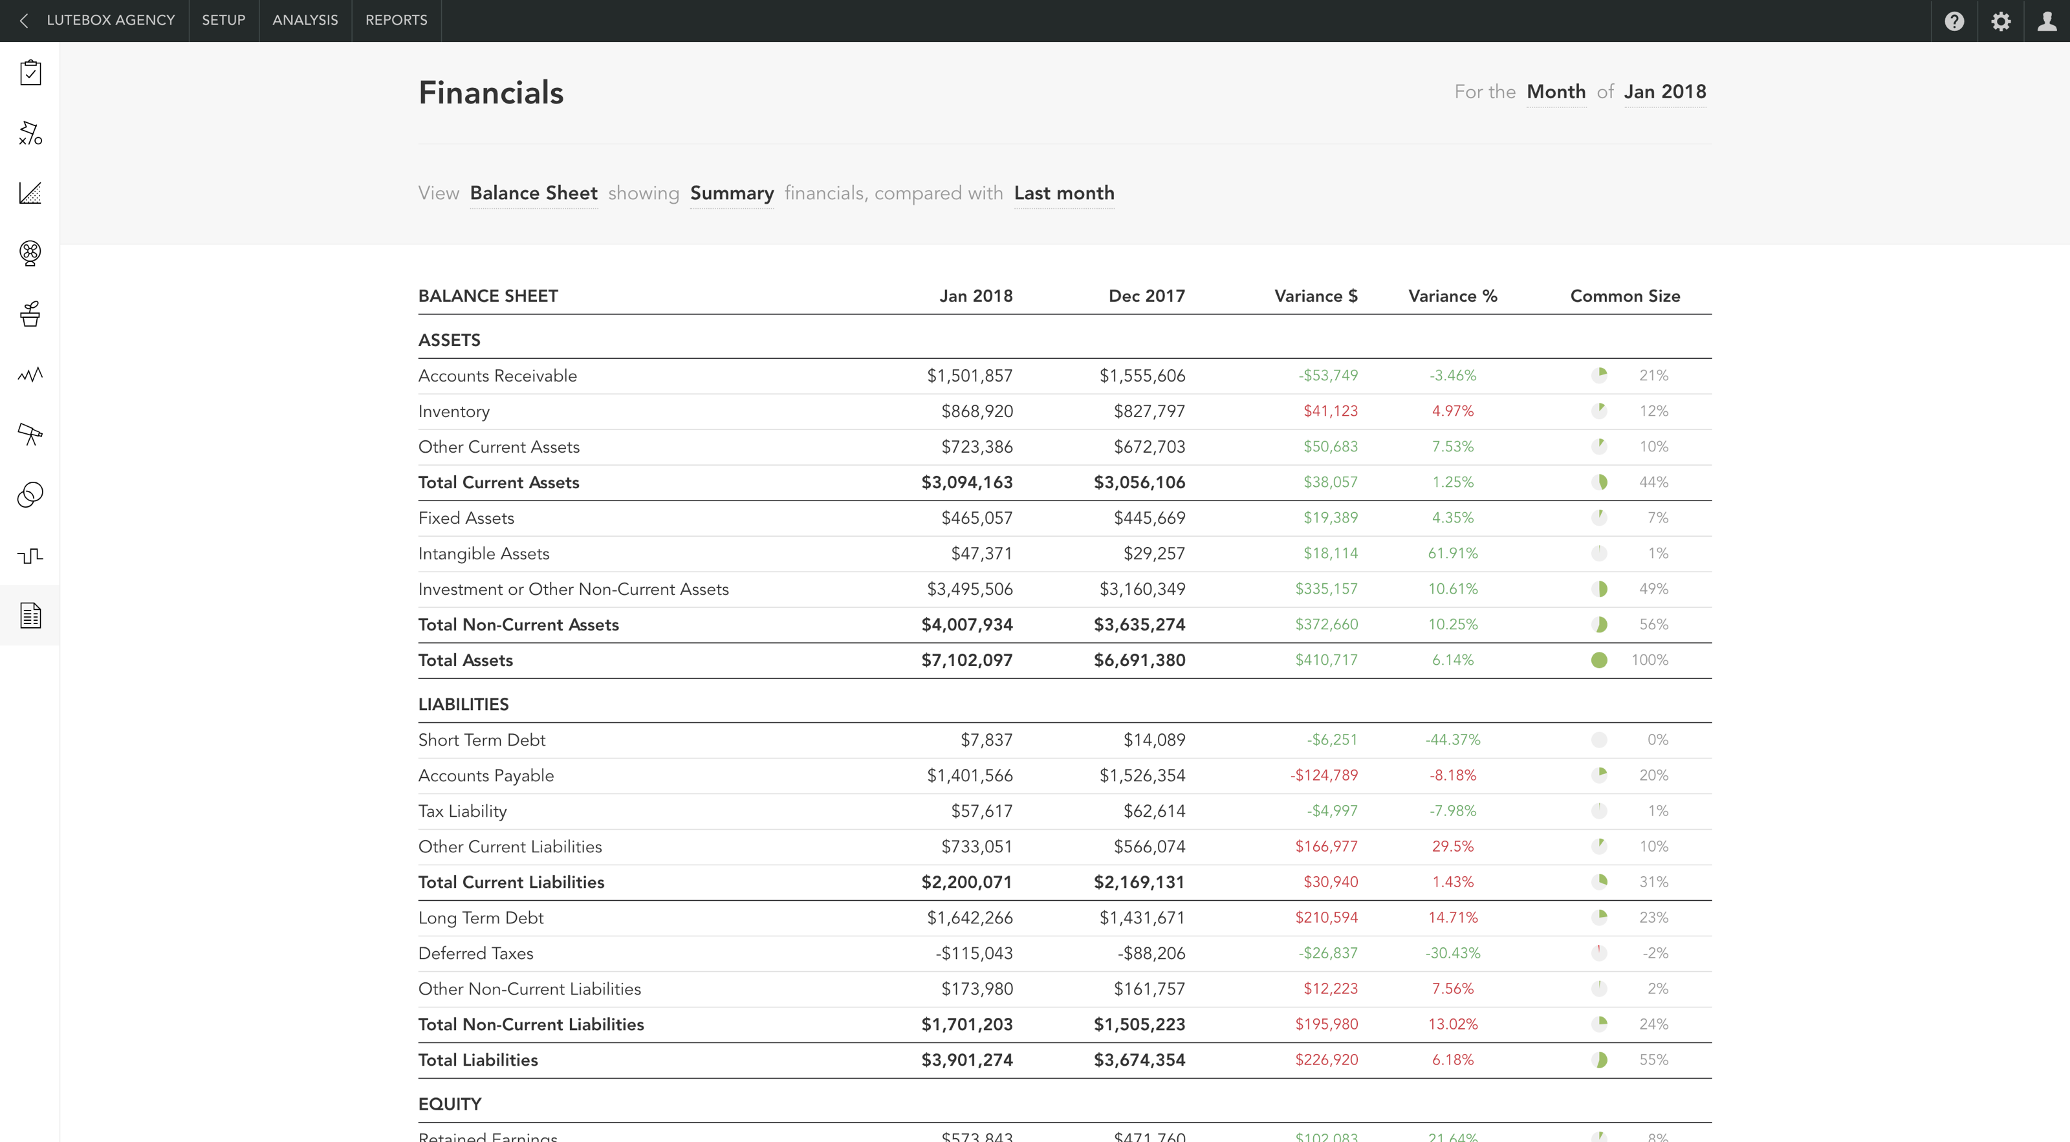Open the help question mark icon
This screenshot has height=1142, width=2070.
(1954, 21)
